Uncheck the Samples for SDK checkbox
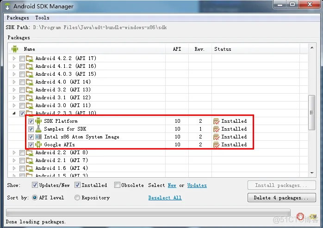The image size is (323, 228). pos(31,129)
